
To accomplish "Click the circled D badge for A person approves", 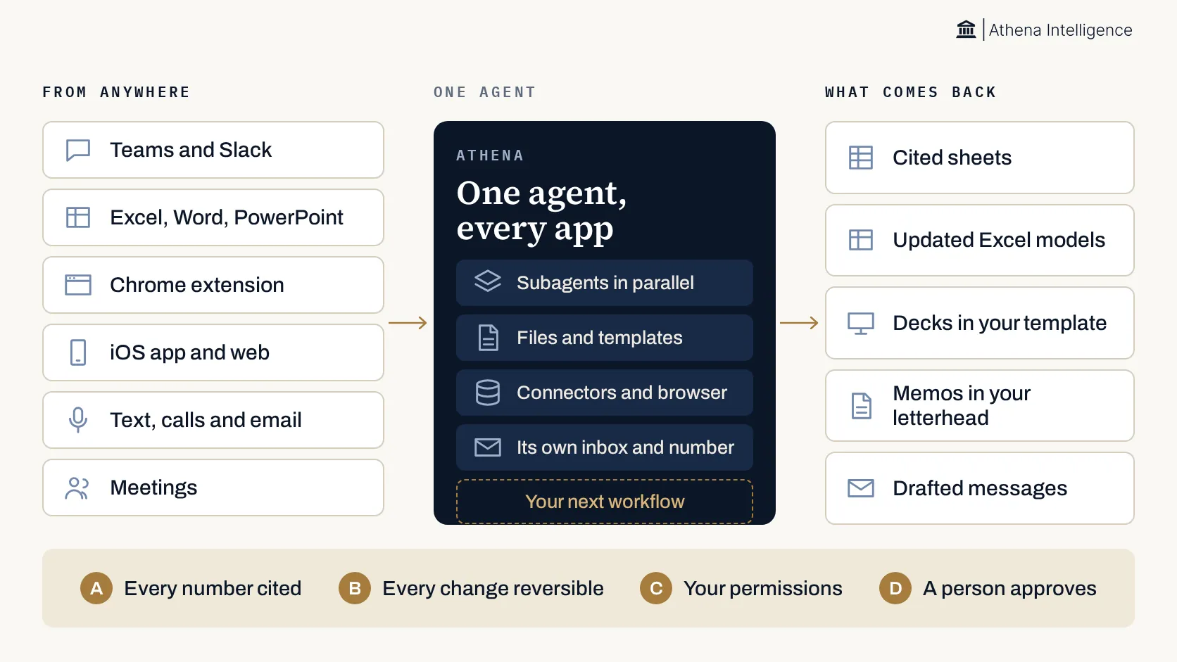I will tap(895, 588).
